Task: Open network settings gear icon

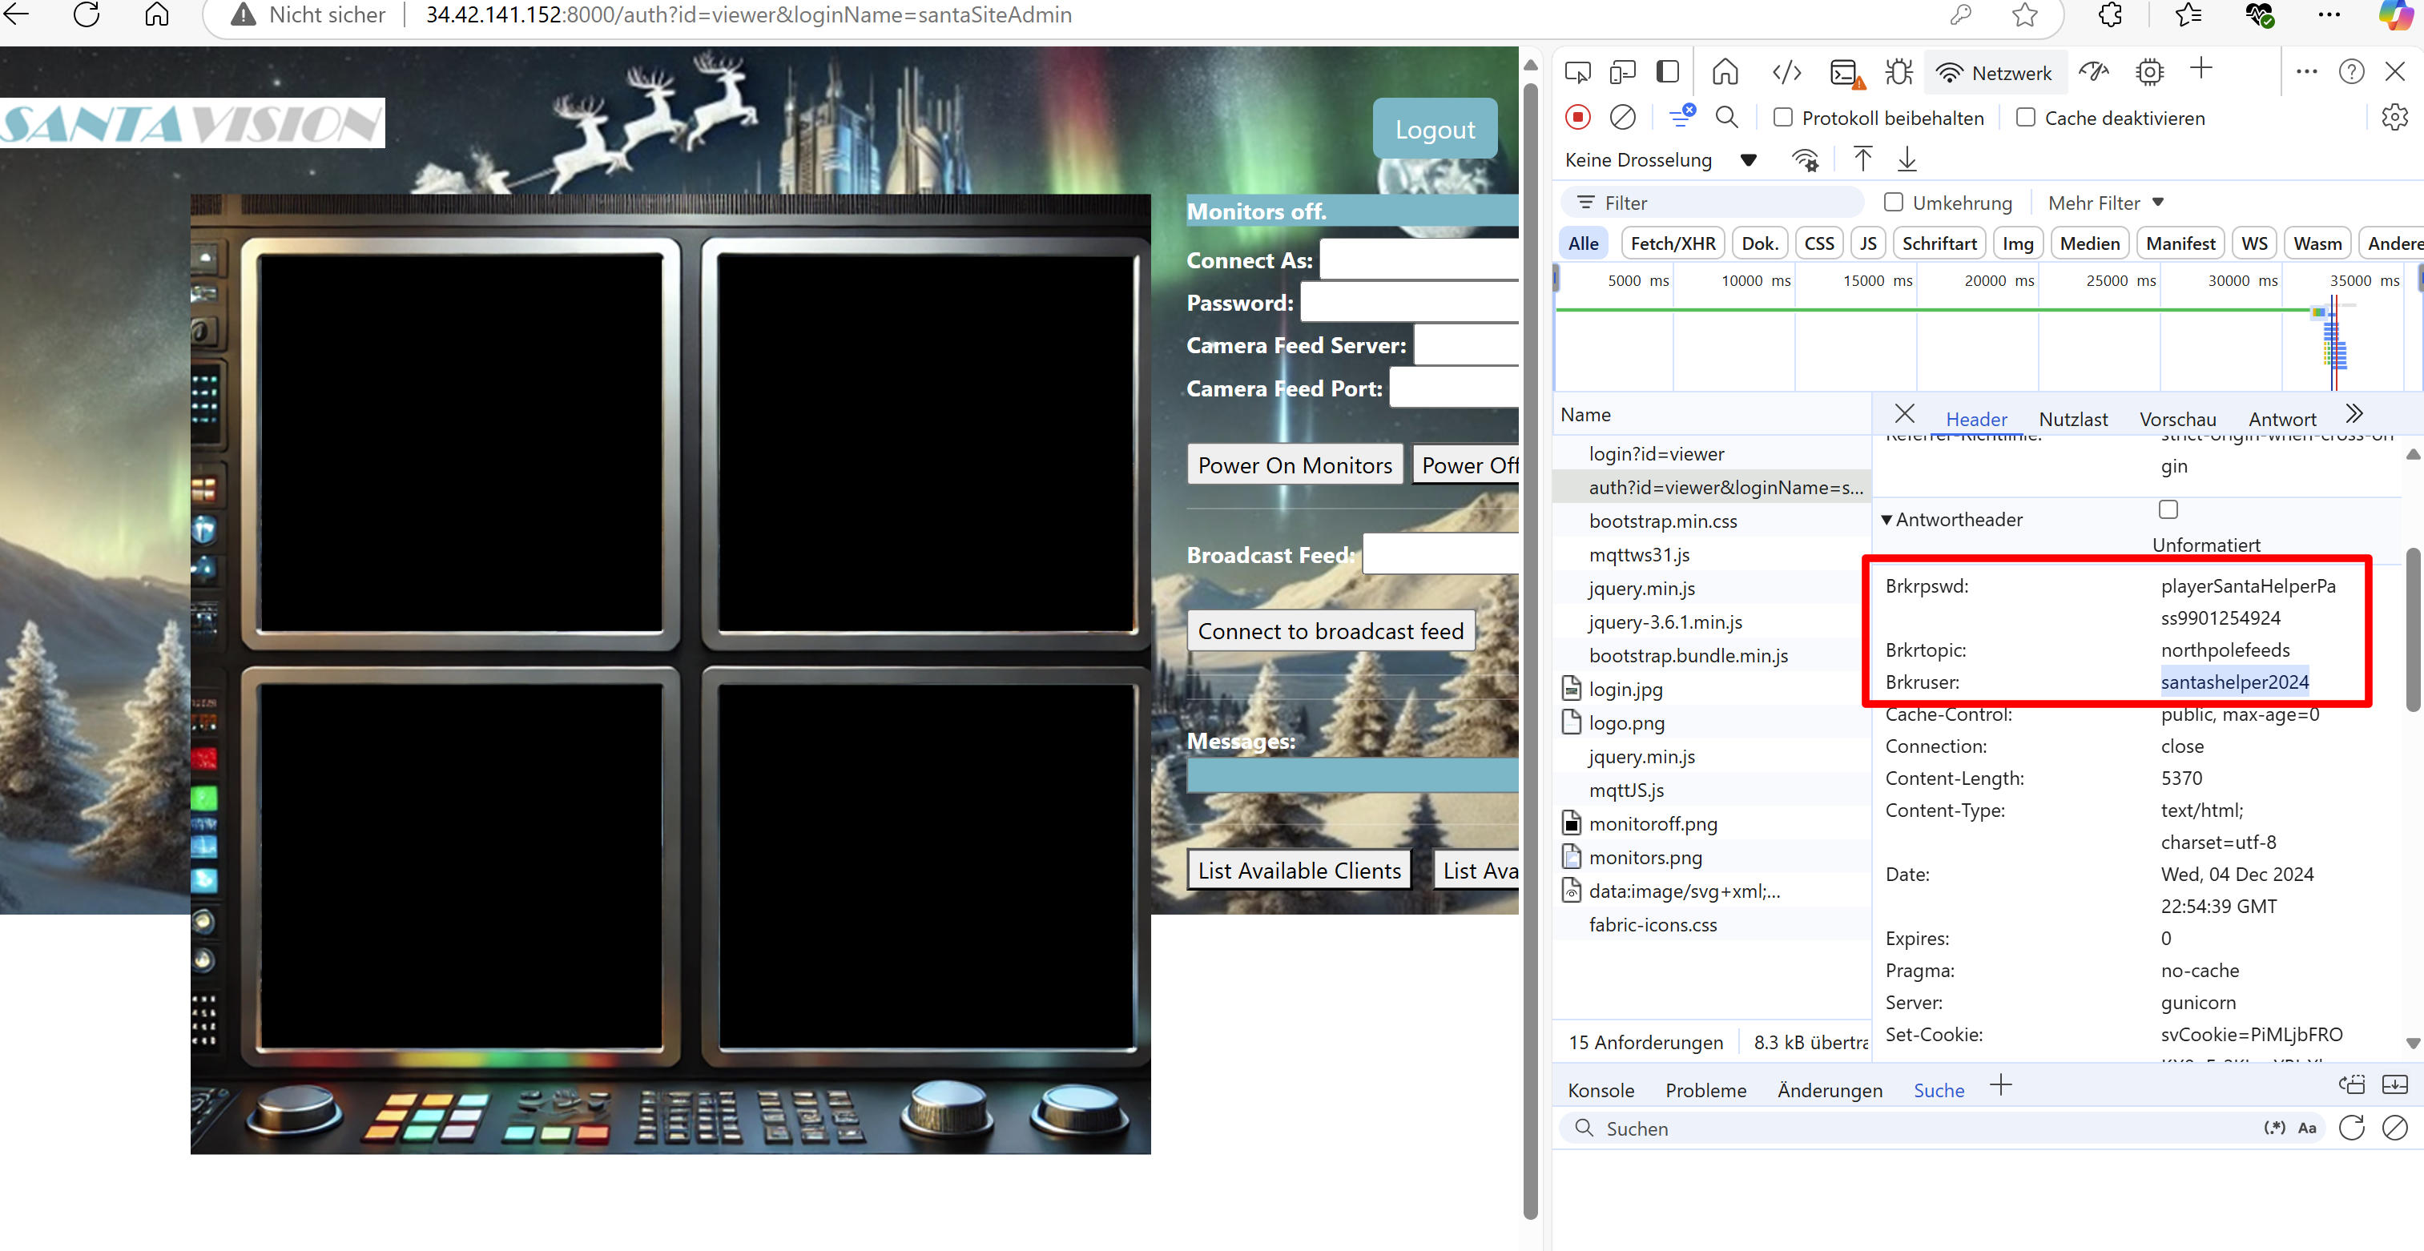Action: coord(2394,118)
